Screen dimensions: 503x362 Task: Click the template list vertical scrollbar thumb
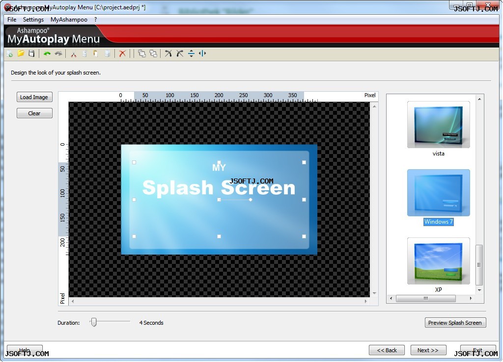pos(479,265)
